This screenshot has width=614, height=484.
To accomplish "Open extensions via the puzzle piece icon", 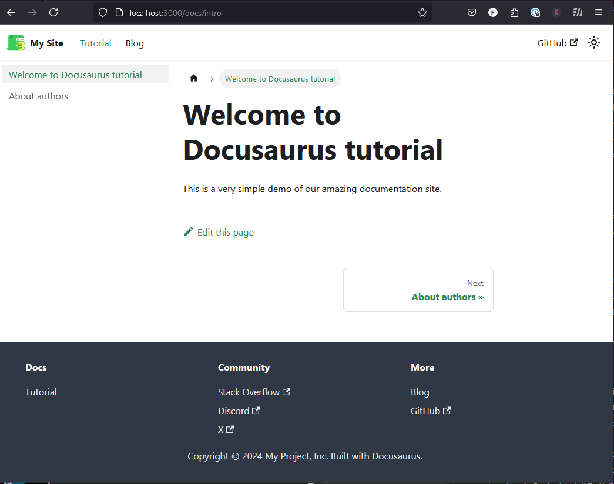I will click(514, 12).
